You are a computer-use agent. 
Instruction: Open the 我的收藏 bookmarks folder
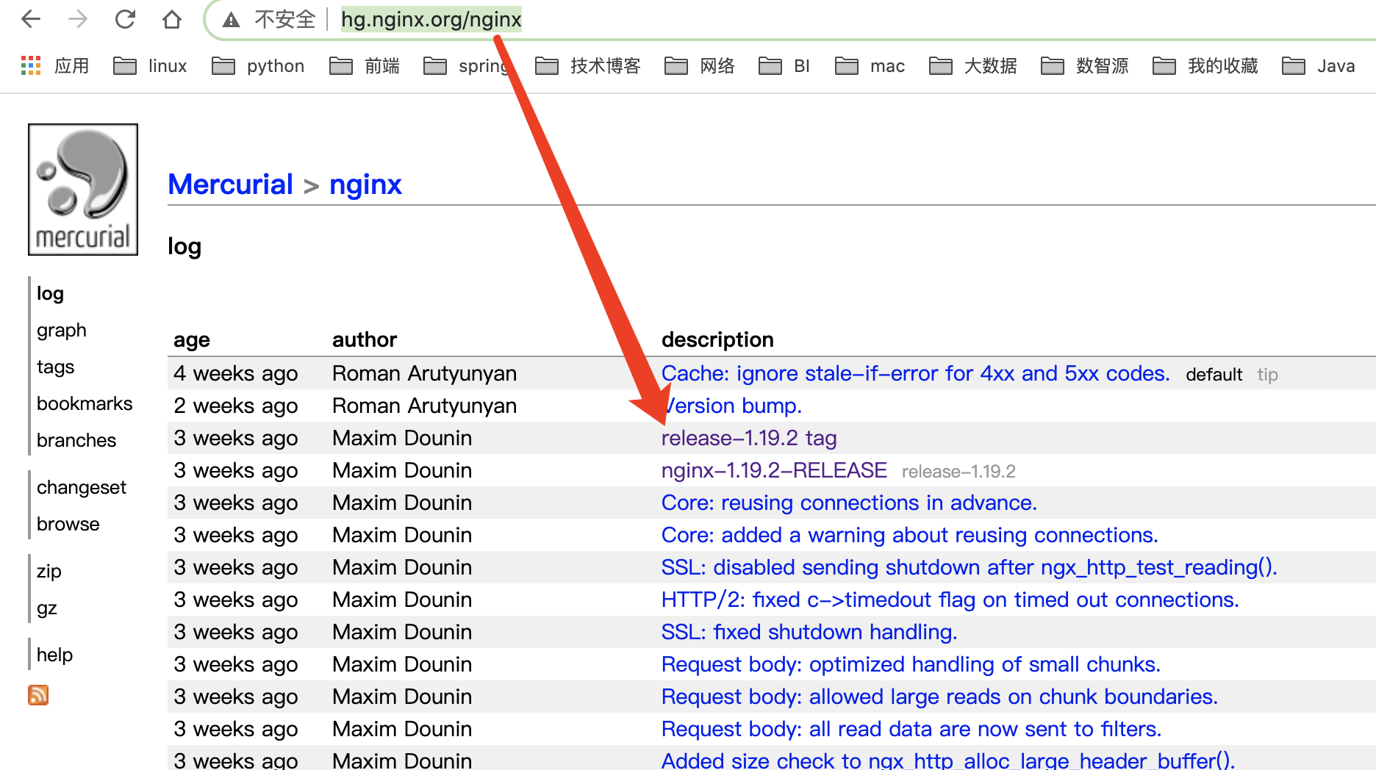[1205, 66]
